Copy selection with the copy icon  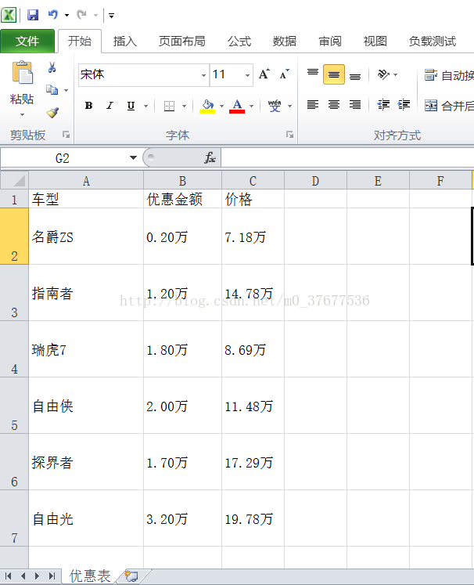(52, 90)
